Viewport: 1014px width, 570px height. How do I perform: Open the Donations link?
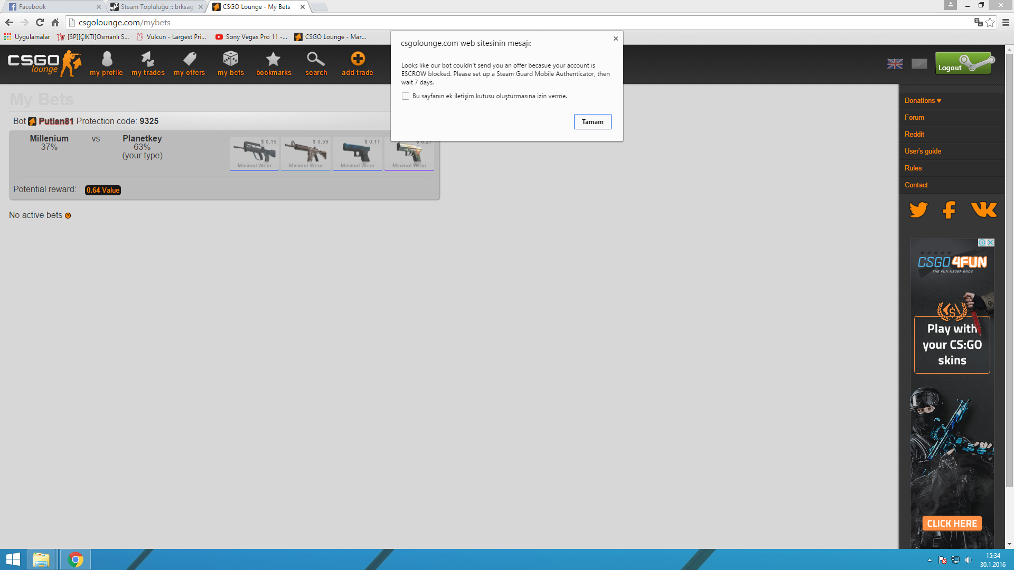[x=923, y=101]
